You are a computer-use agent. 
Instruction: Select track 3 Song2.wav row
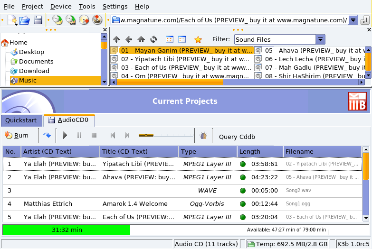tap(182, 191)
